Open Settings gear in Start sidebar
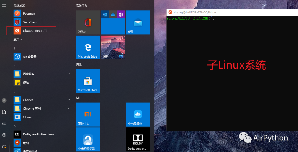Screen dimensions: 298x152 4,135
